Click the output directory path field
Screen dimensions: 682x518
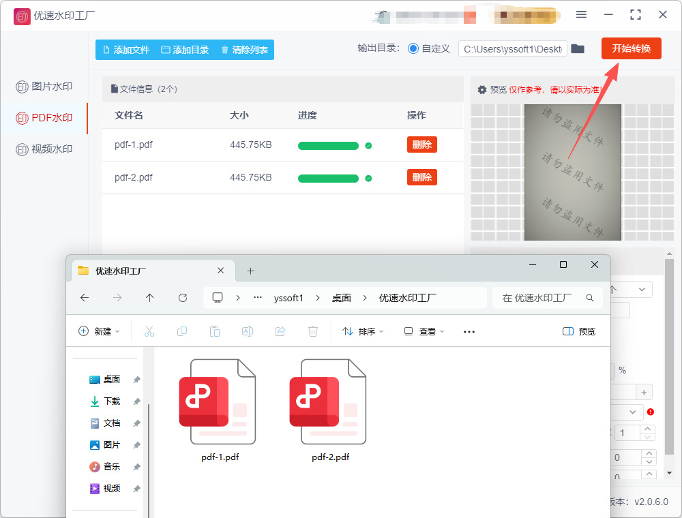[x=513, y=48]
